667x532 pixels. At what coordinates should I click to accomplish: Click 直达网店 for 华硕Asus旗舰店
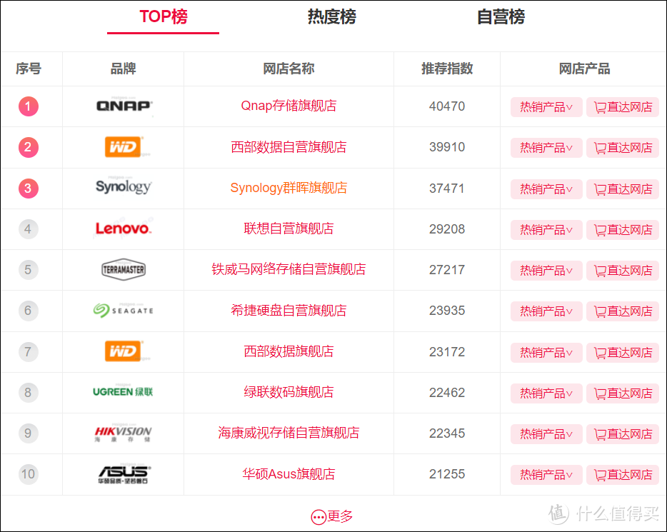pyautogui.click(x=623, y=475)
